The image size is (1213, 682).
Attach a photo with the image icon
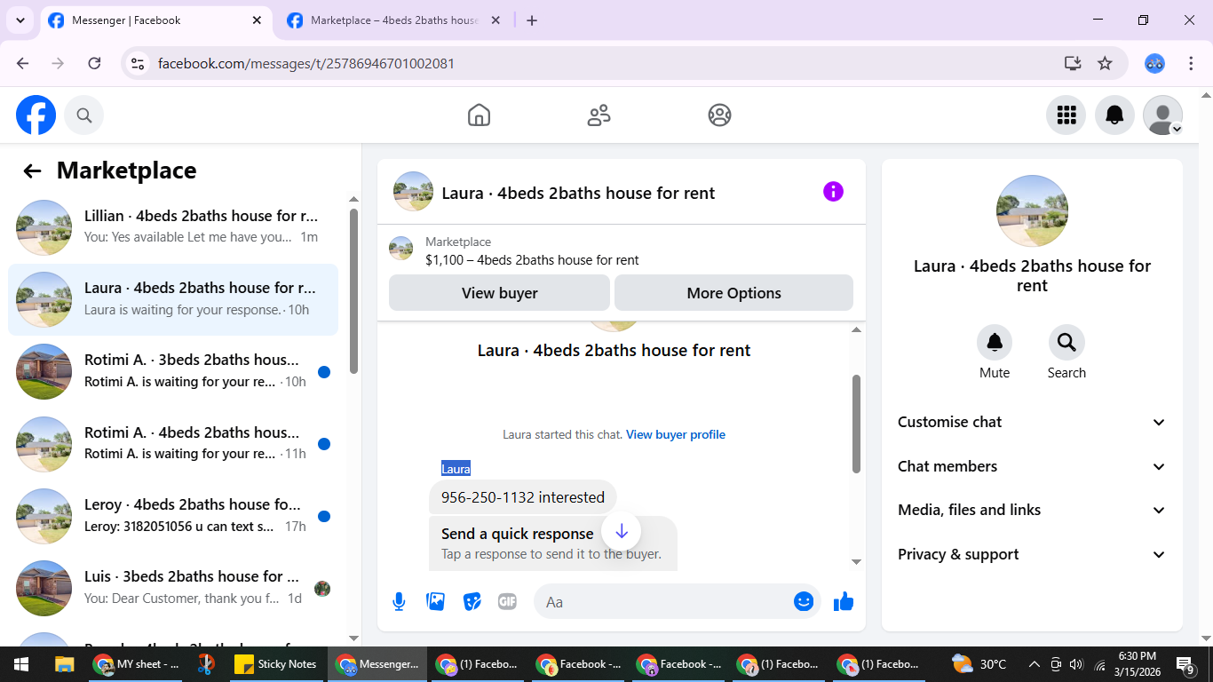pyautogui.click(x=435, y=601)
